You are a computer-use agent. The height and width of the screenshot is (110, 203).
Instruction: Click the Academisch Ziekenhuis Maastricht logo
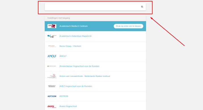52,36
